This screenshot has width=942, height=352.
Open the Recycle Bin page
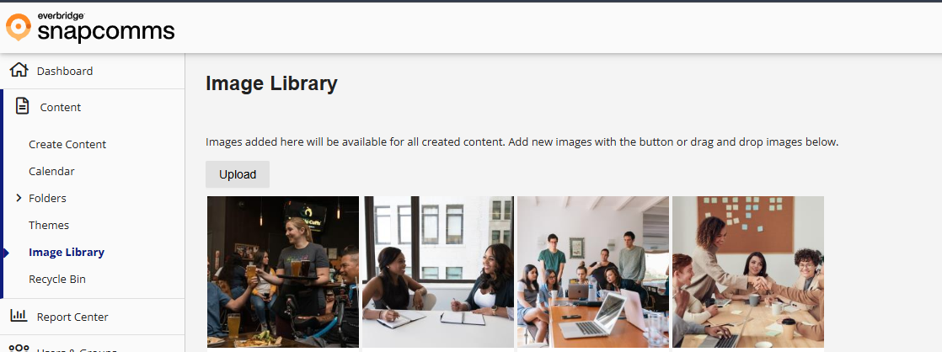57,280
